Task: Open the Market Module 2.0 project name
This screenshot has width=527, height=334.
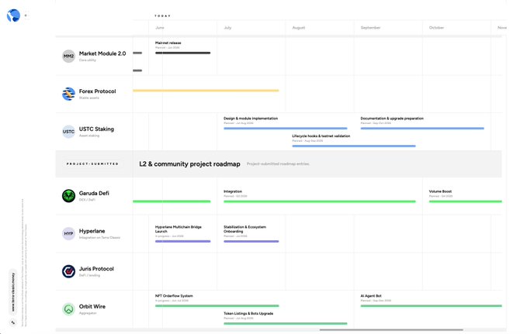Action: [102, 53]
